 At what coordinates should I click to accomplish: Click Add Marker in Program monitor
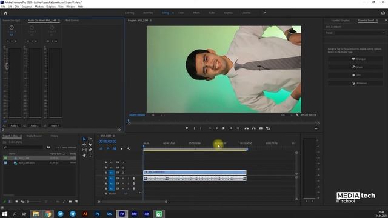(x=187, y=128)
